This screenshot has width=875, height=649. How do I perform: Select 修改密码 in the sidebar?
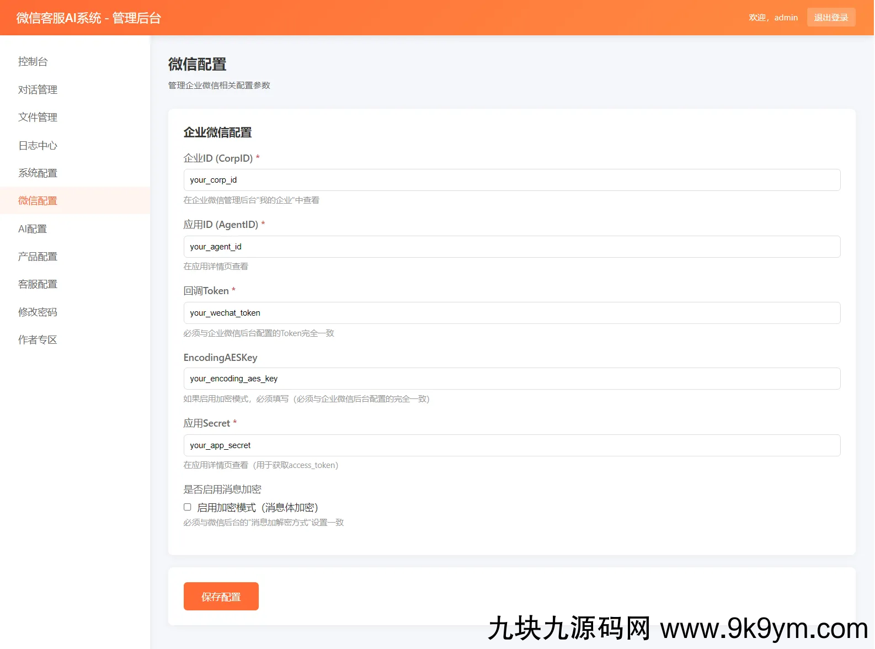pos(38,312)
